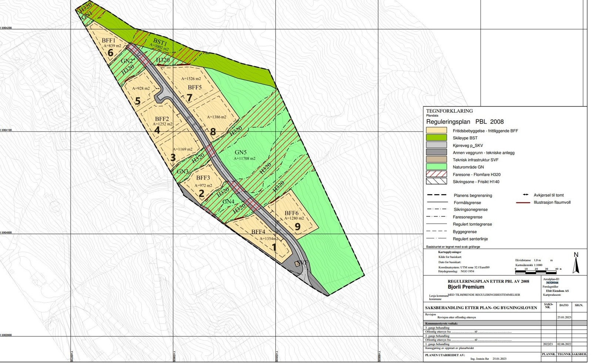Click 'REGULERINGSPLAN ETTER PBL AV 2008' heading

pos(488,281)
